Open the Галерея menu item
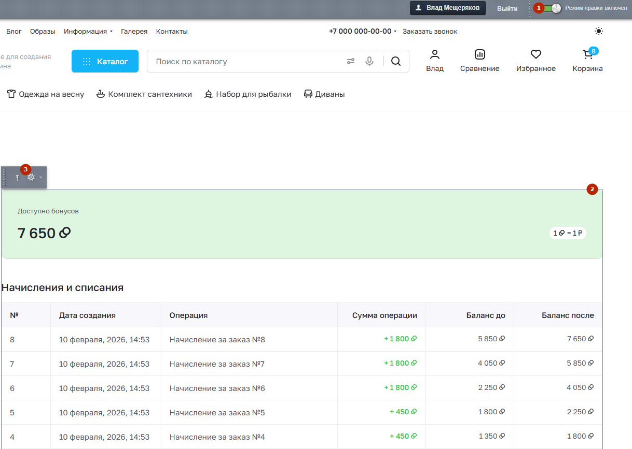 [x=134, y=32]
